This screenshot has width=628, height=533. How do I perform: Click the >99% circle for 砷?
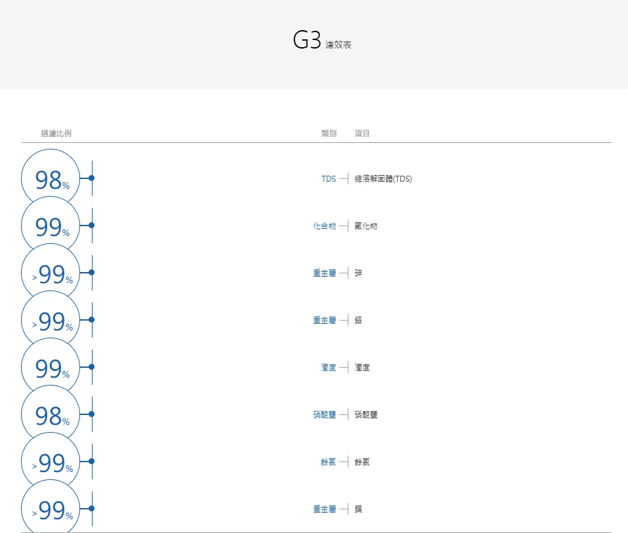51,273
